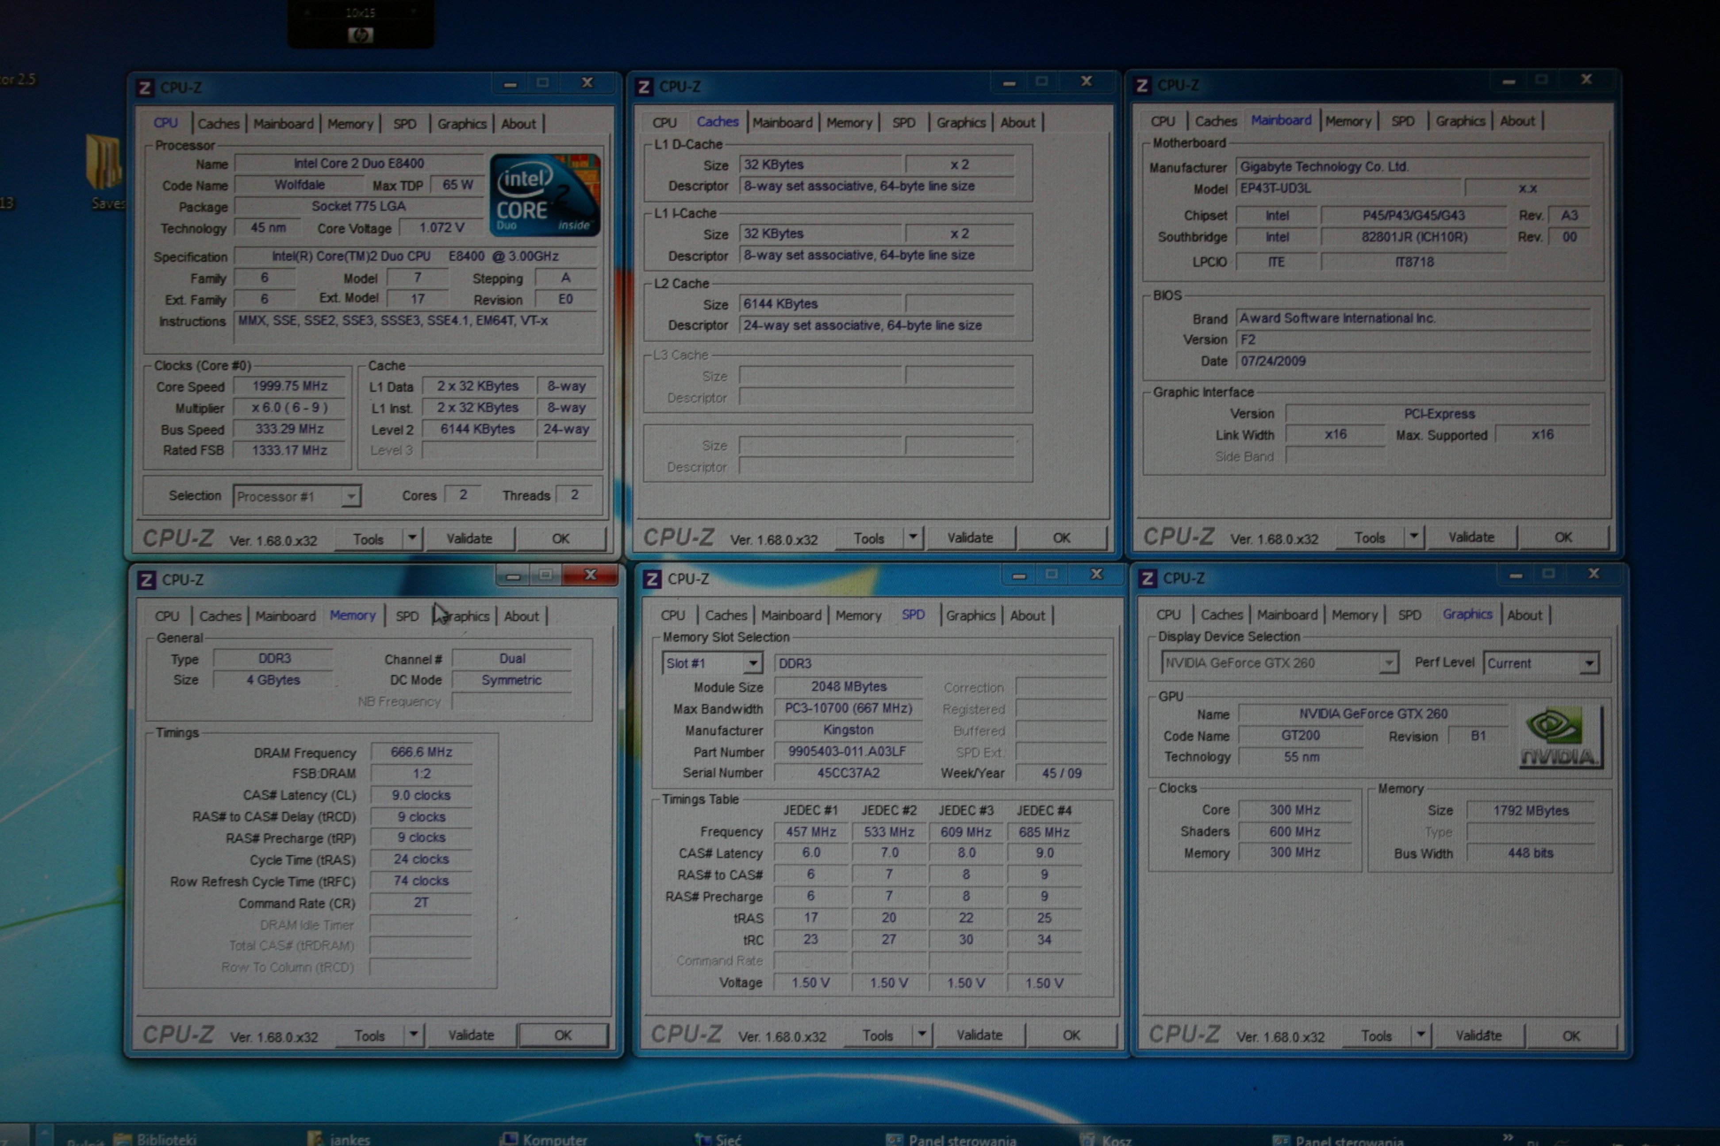Select About tab in Graphics window
Viewport: 1720px width, 1146px height.
click(x=1524, y=615)
